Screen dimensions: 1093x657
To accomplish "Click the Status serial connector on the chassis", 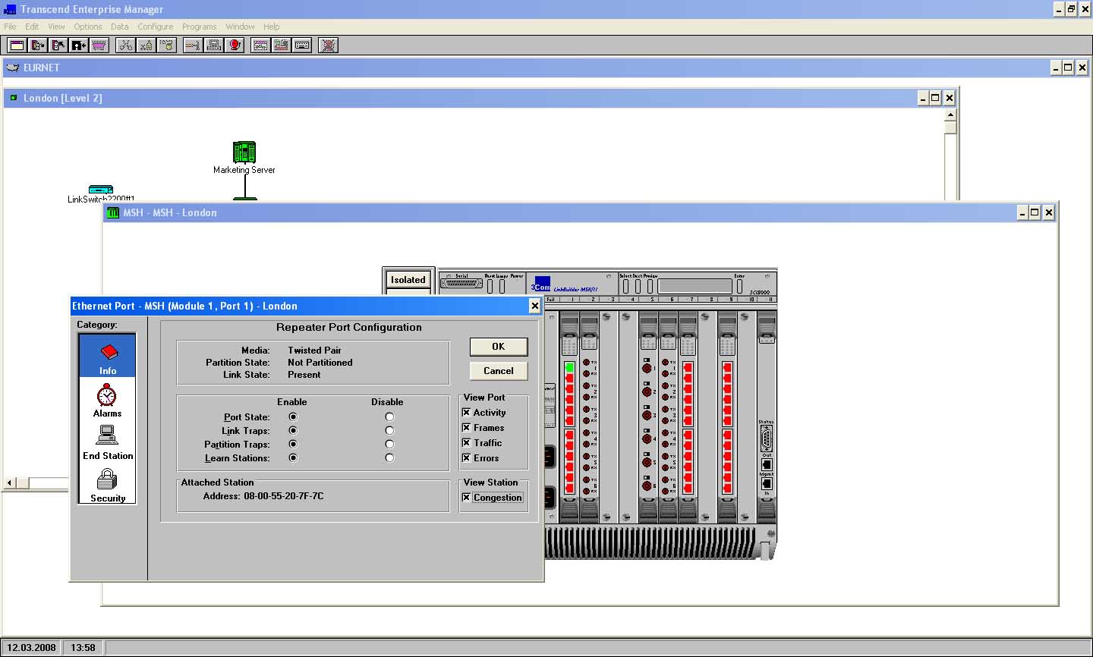I will click(766, 439).
